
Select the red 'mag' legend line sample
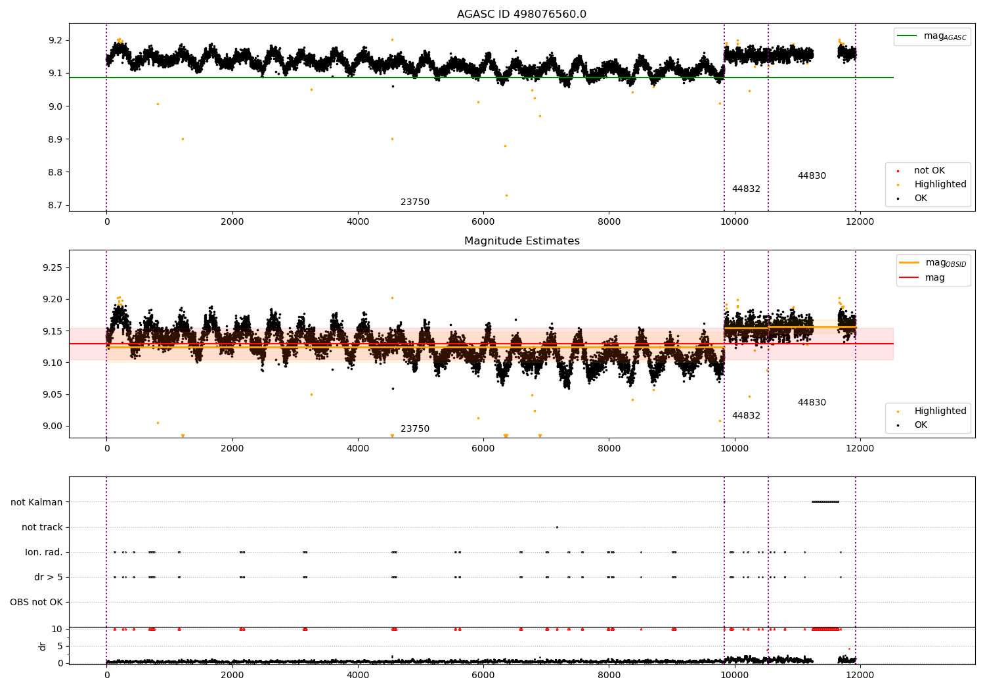click(909, 278)
